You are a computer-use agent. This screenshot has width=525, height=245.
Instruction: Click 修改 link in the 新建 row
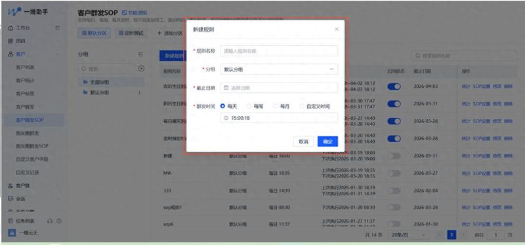[x=497, y=156]
